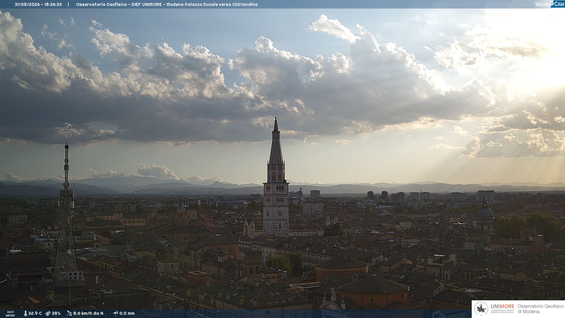This screenshot has height=318, width=565.
Task: Click the 0.0 mm rainfall reading
Action: coord(127,314)
